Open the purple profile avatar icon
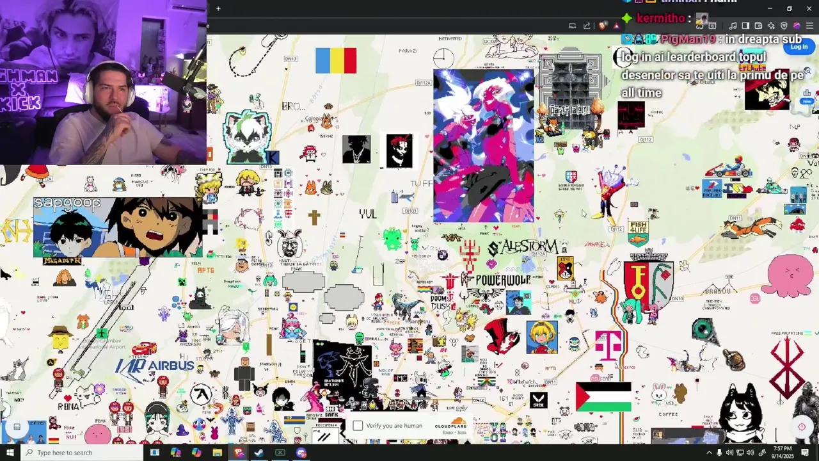 (797, 26)
